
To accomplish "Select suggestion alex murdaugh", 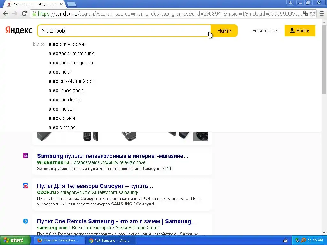I will point(65,100).
